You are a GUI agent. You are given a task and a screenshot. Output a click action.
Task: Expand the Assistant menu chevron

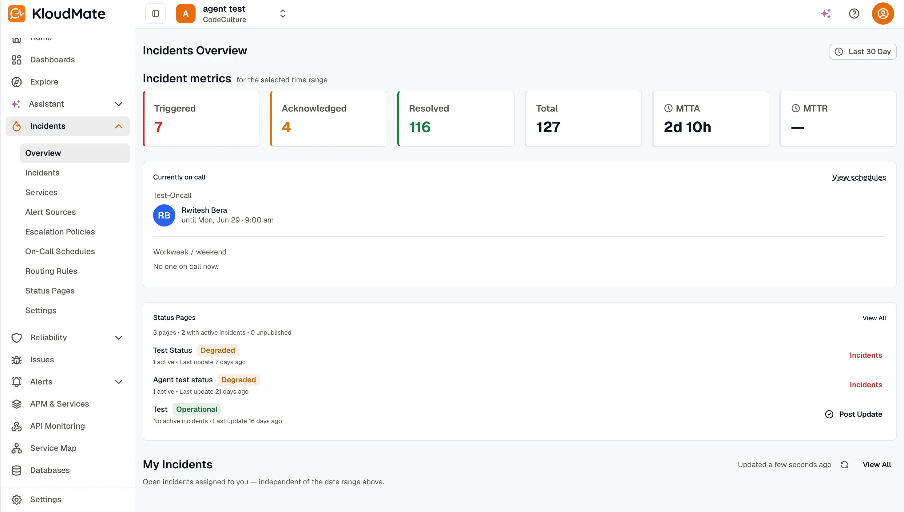(x=119, y=104)
